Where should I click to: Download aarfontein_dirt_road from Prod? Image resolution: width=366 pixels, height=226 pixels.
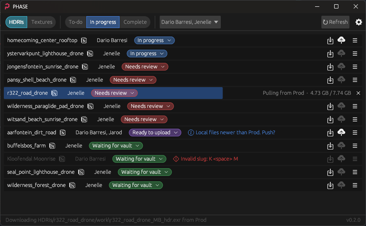tap(330, 133)
